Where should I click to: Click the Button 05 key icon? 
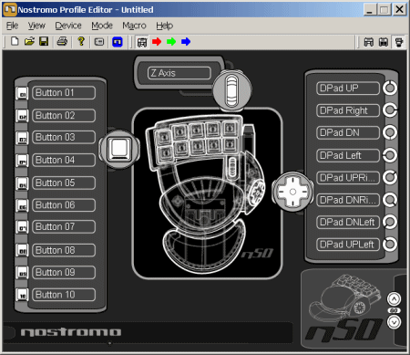22,183
